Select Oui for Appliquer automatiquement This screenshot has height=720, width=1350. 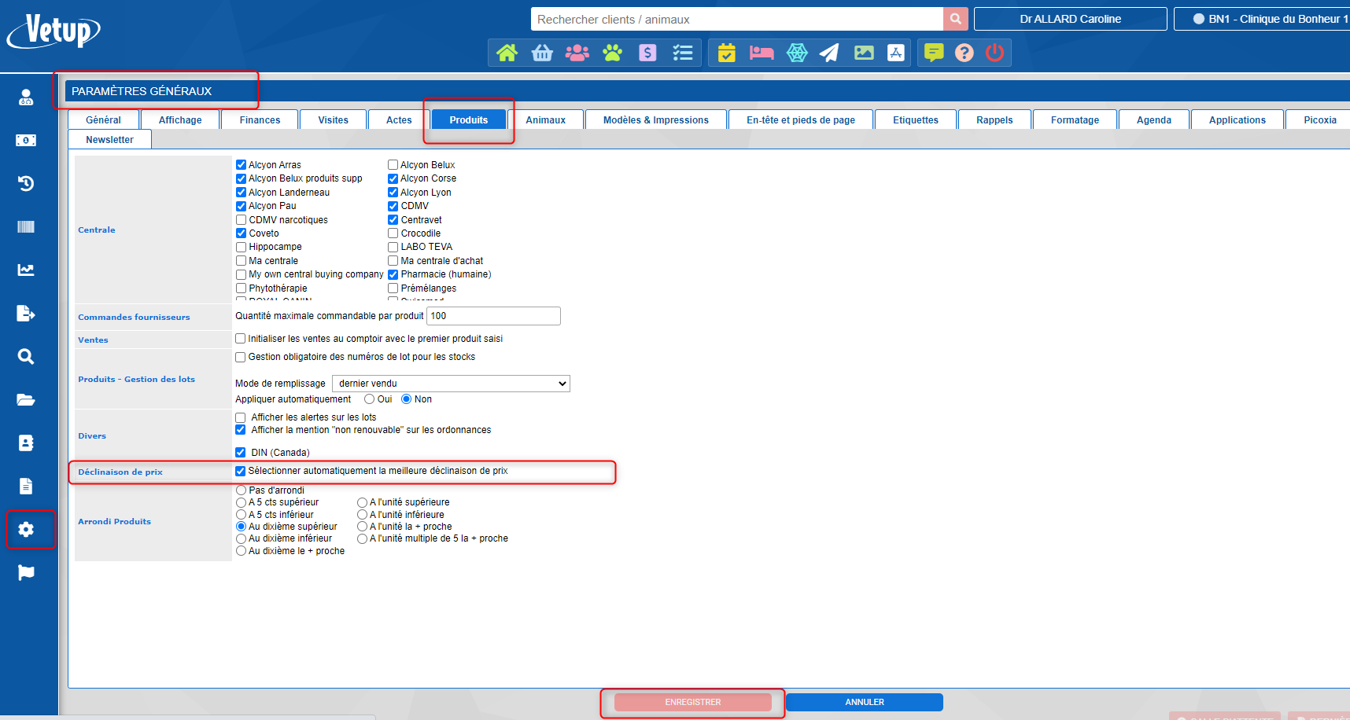point(369,399)
